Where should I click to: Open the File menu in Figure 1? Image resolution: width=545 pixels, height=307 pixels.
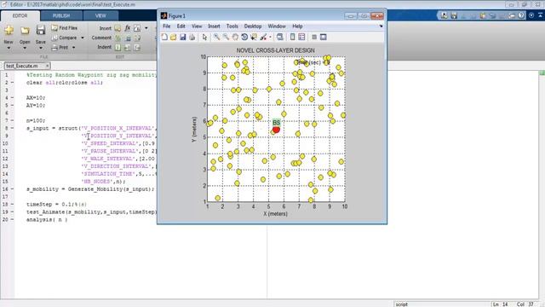click(167, 26)
